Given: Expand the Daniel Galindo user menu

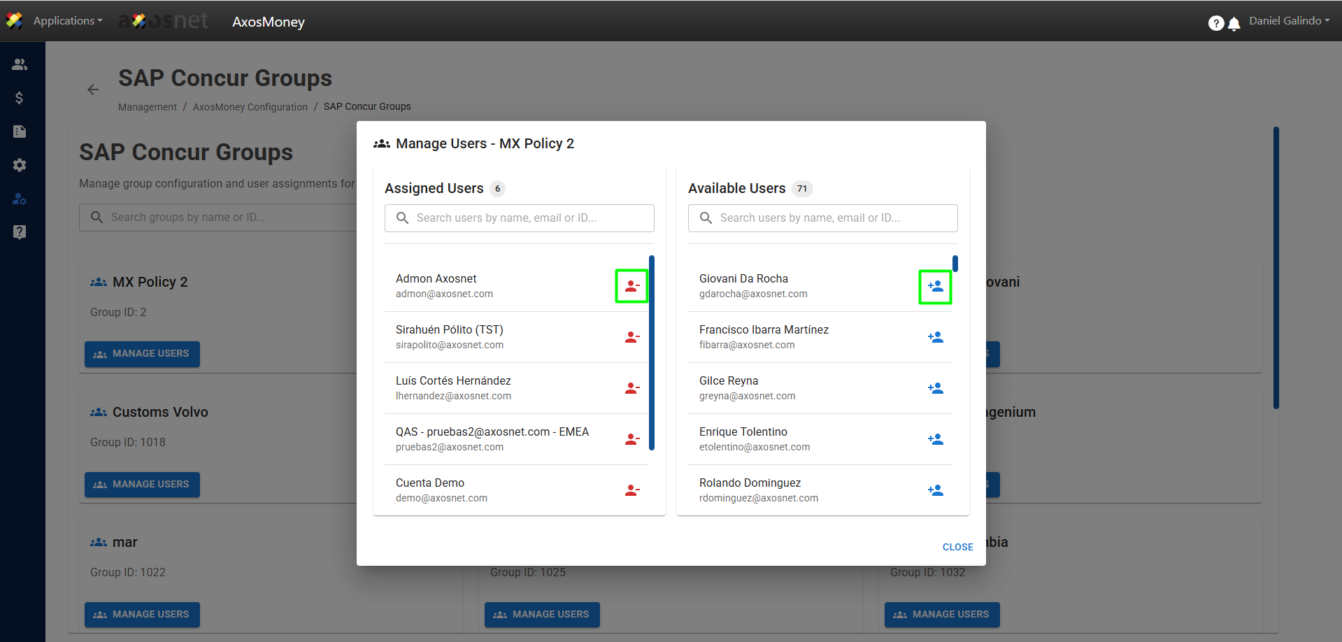Looking at the screenshot, I should pos(1289,21).
